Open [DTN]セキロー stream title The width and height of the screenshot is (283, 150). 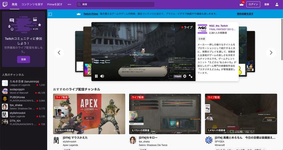tap(148, 138)
